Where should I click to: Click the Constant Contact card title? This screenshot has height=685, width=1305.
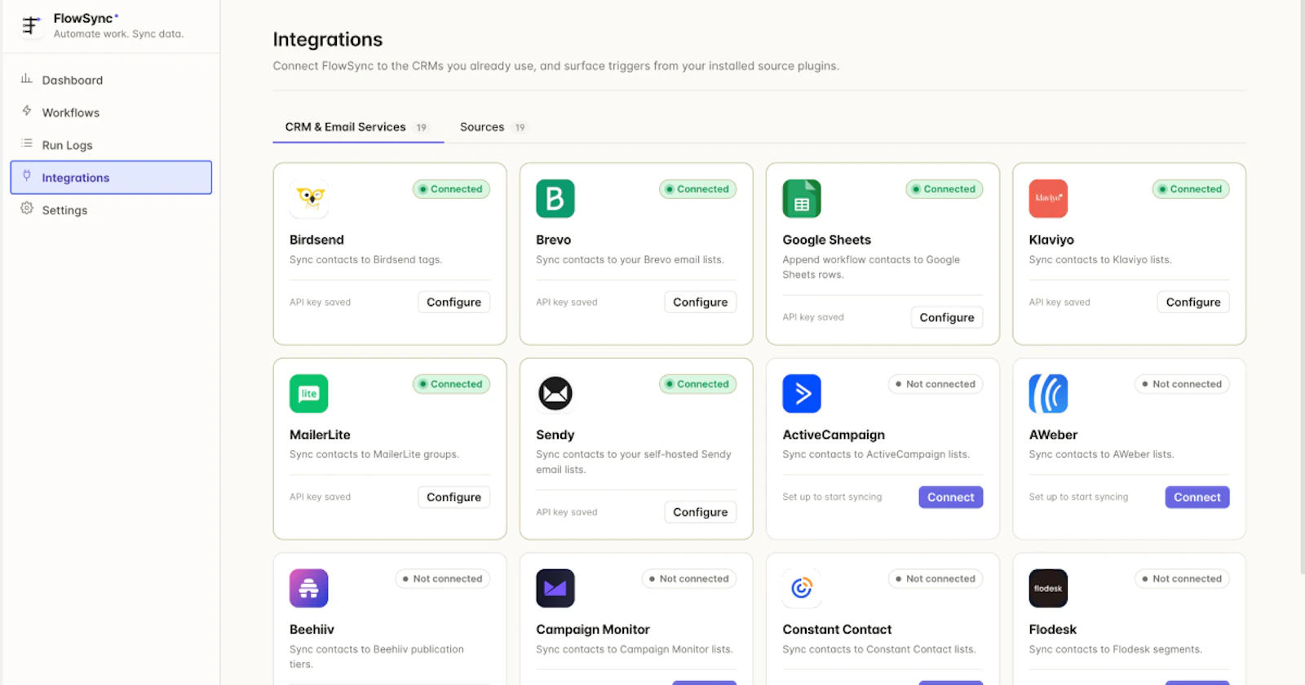[x=837, y=630]
